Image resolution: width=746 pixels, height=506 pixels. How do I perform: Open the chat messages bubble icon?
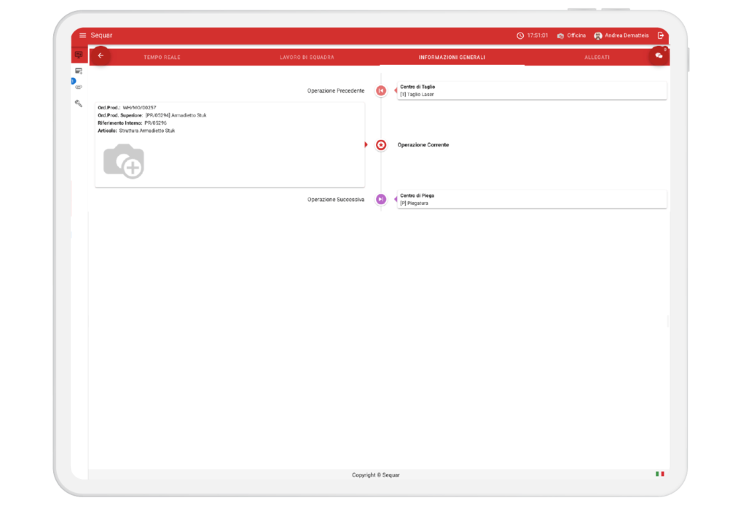coord(659,55)
